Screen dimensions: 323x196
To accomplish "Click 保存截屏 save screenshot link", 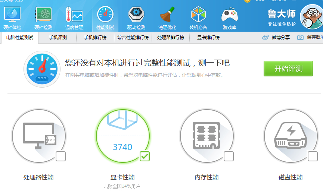I will (x=315, y=37).
